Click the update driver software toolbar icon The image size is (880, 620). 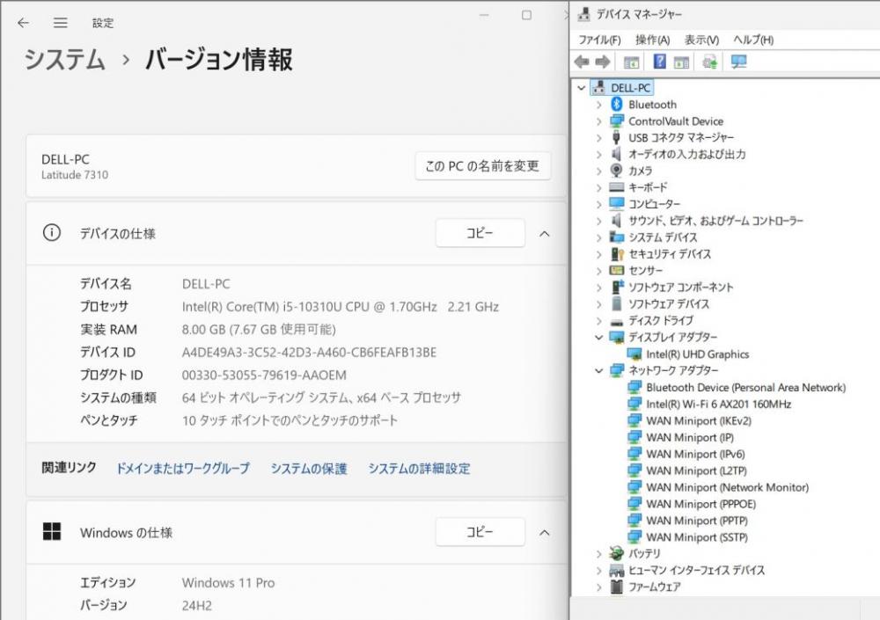click(x=710, y=62)
